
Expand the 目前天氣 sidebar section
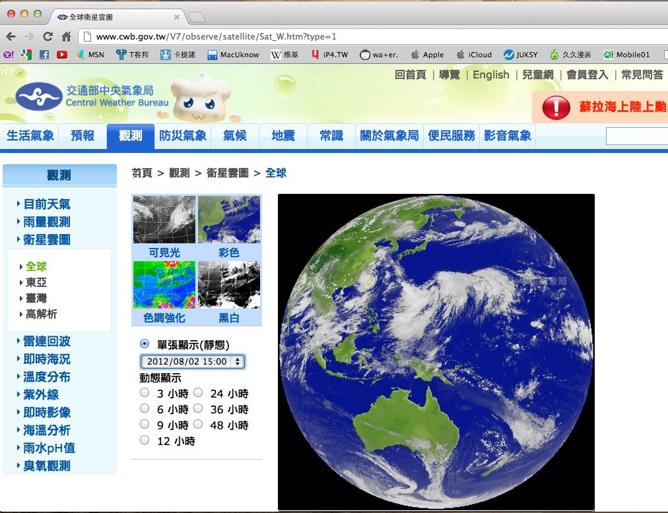(46, 204)
